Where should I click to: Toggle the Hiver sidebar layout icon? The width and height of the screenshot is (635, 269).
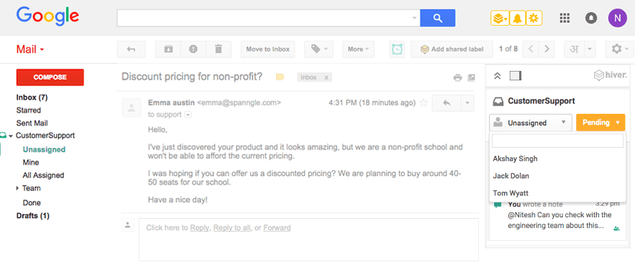coord(516,75)
